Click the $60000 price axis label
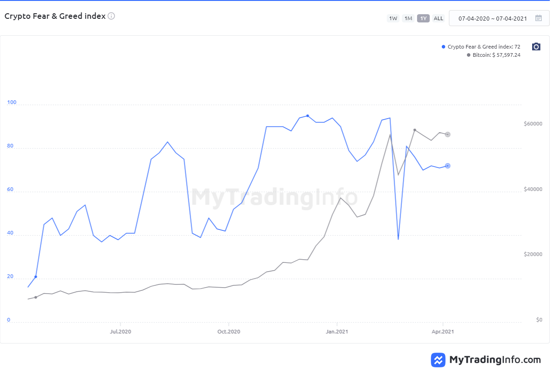Viewport: 550px width, 371px height. [x=533, y=124]
